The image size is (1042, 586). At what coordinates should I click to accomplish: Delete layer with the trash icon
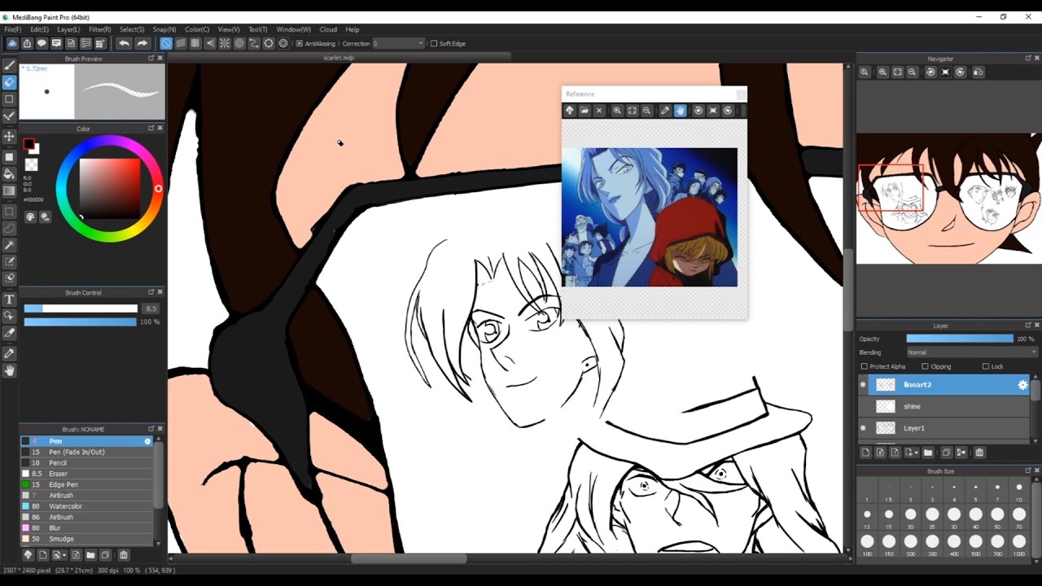point(979,453)
